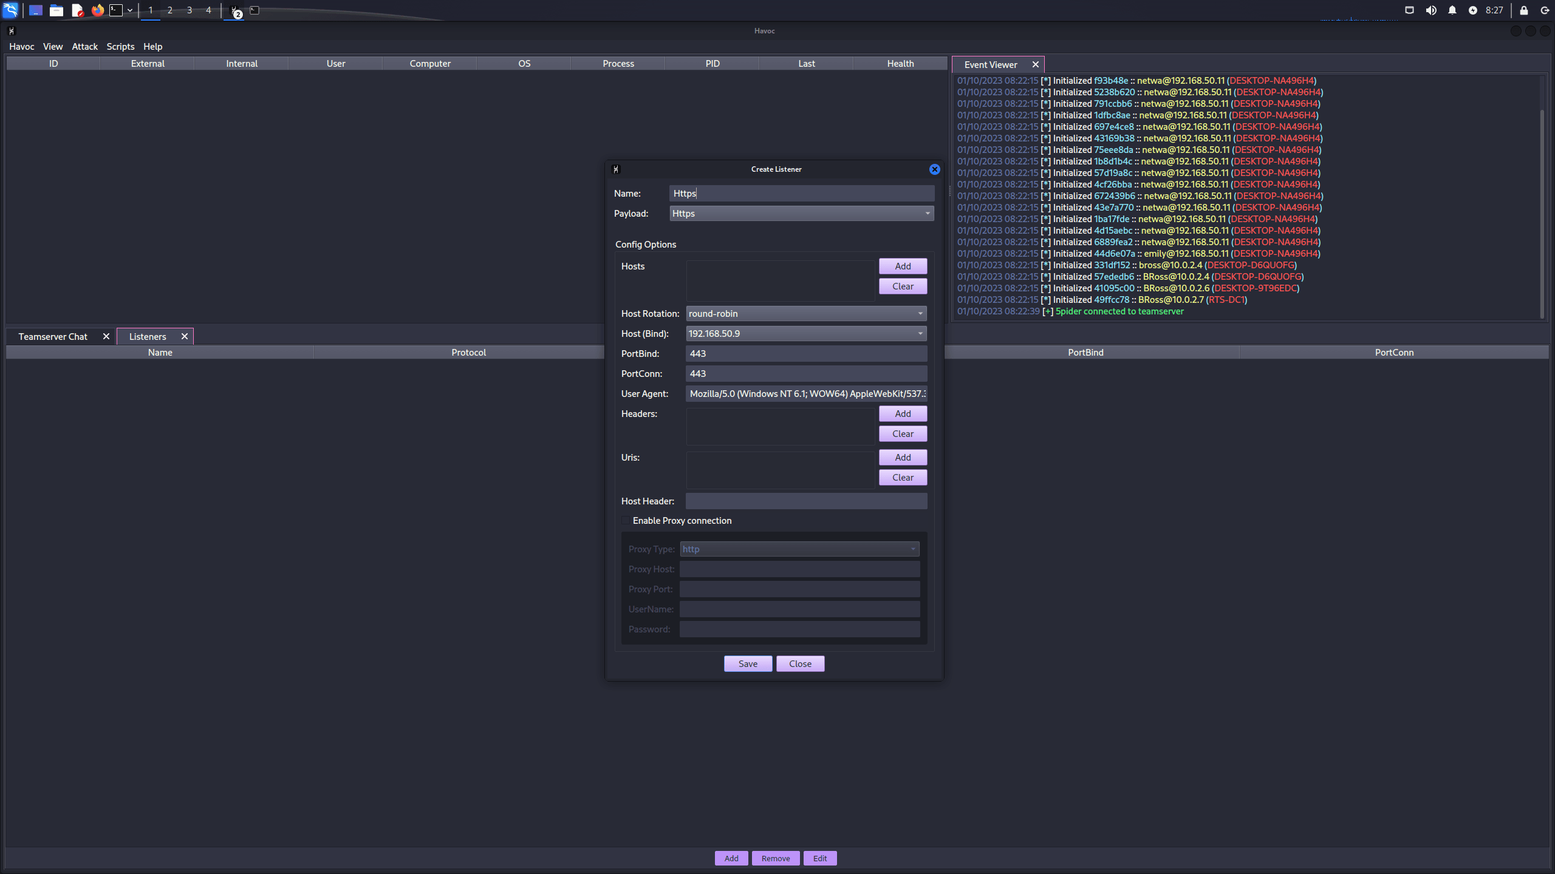
Task: Click the 8:27 clock in the panel
Action: 1494,10
